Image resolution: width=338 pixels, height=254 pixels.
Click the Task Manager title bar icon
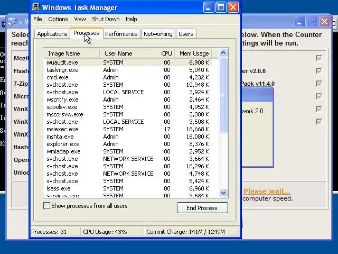click(x=36, y=7)
